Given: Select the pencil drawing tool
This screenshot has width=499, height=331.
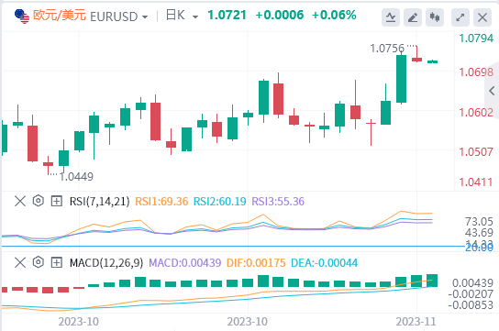Looking at the screenshot, I should 413,17.
